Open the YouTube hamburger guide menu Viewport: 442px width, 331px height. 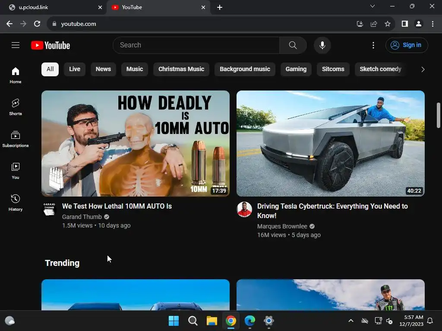click(x=16, y=45)
